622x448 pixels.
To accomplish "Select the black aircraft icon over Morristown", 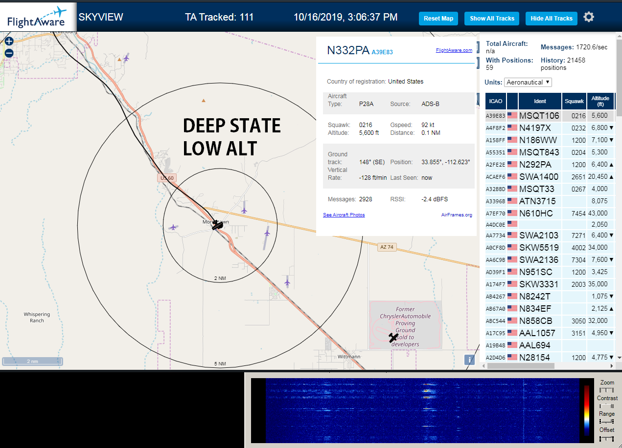I will coord(218,225).
